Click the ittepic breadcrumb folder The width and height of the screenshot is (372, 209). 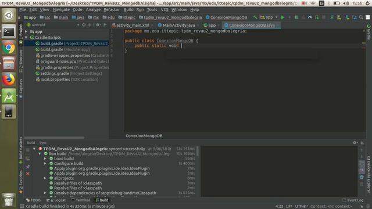(x=127, y=17)
